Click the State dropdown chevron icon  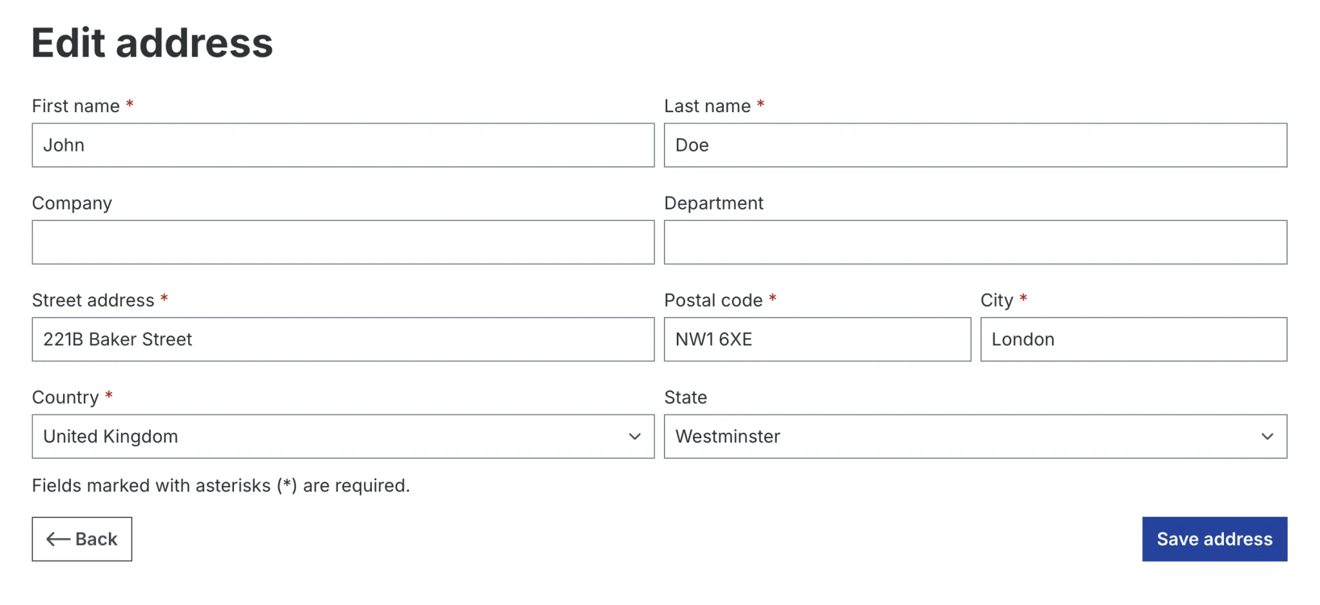click(1267, 437)
